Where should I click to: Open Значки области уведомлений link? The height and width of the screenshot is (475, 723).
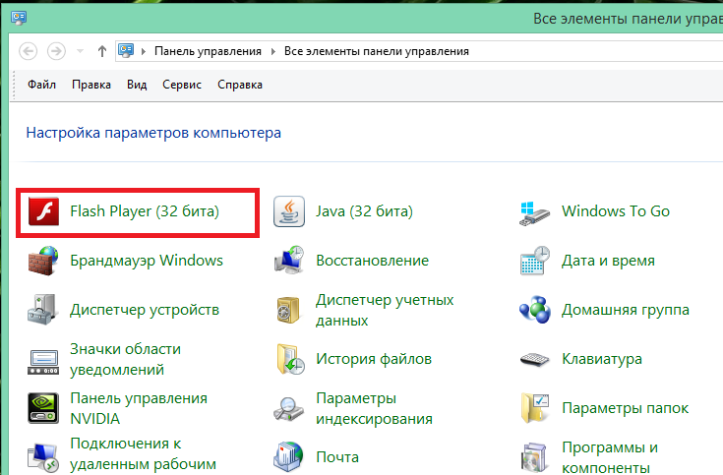pyautogui.click(x=126, y=359)
